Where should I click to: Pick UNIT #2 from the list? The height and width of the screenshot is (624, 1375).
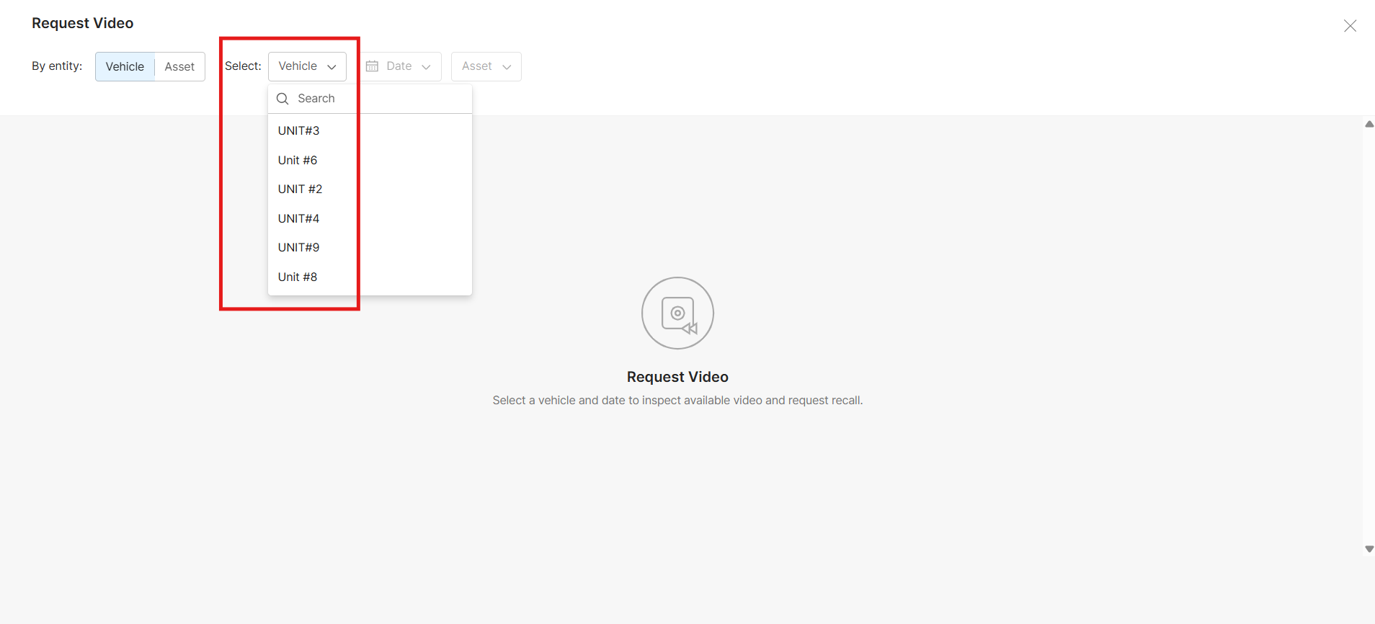(x=300, y=189)
